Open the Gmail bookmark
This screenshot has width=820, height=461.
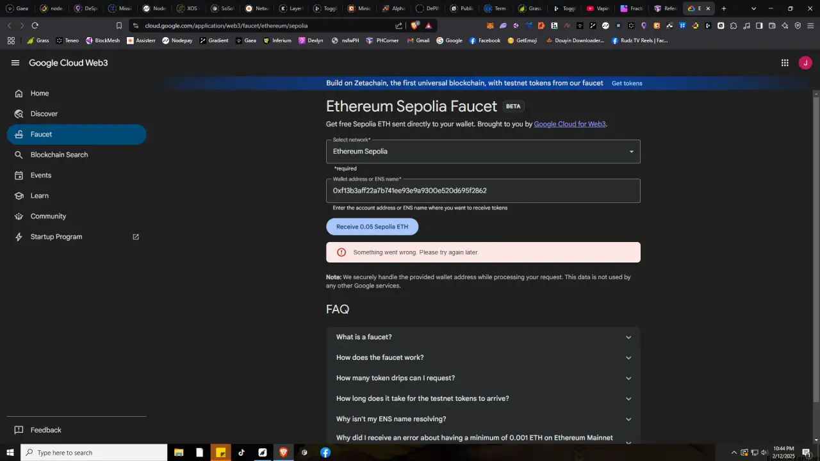[418, 40]
